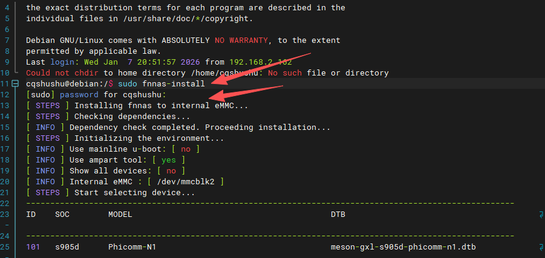Click line number 4 in gutter
545x258 pixels.
pyautogui.click(x=5, y=7)
